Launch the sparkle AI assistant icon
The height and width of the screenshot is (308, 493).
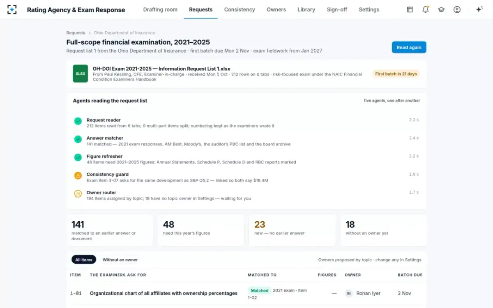479,9
